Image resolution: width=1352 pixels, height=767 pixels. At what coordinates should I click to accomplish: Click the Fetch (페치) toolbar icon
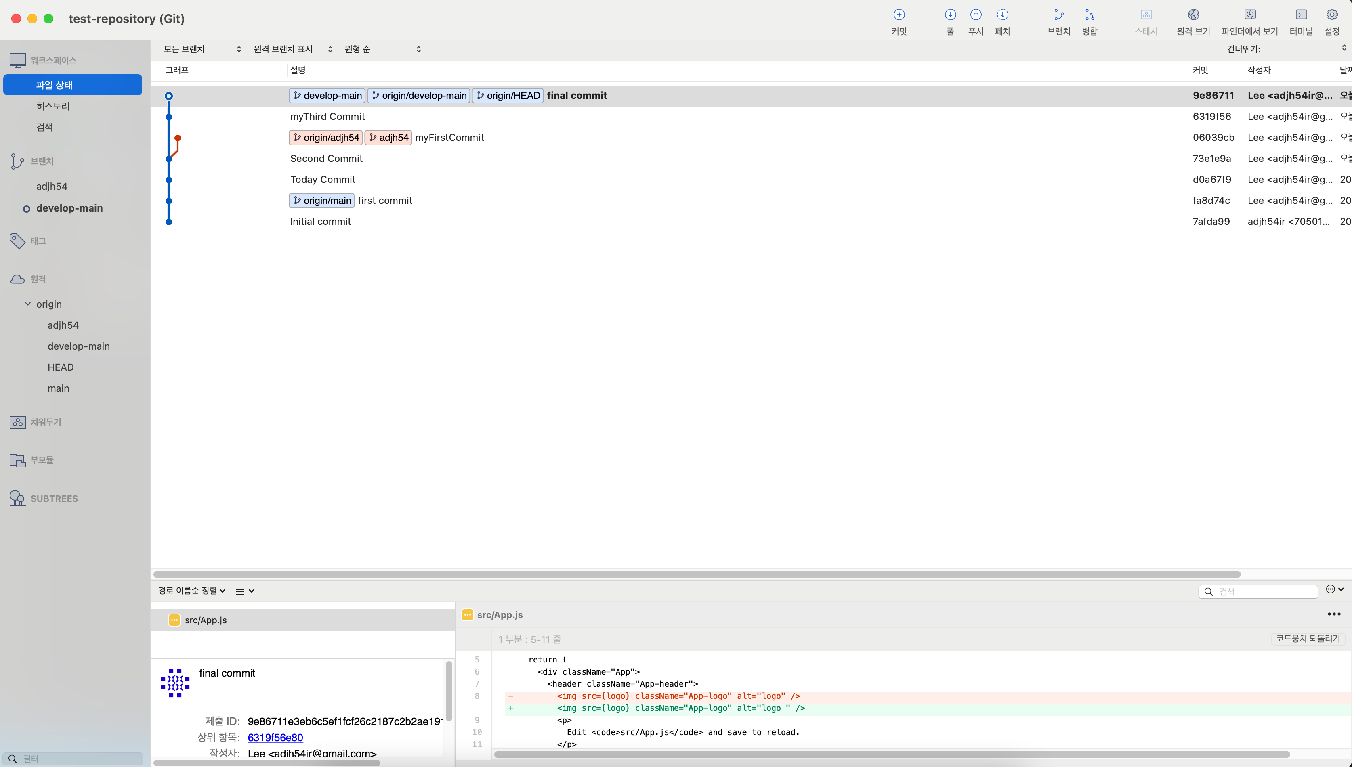1002,15
